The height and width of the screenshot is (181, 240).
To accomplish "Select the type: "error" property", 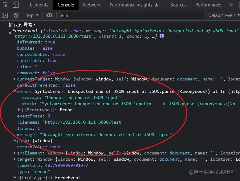I will (33, 171).
